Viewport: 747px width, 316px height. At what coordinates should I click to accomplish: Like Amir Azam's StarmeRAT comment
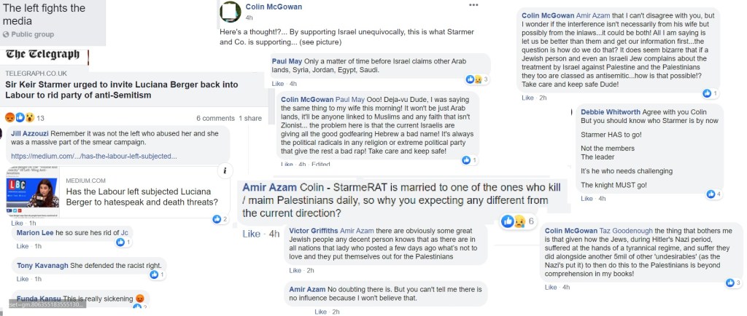click(x=251, y=234)
